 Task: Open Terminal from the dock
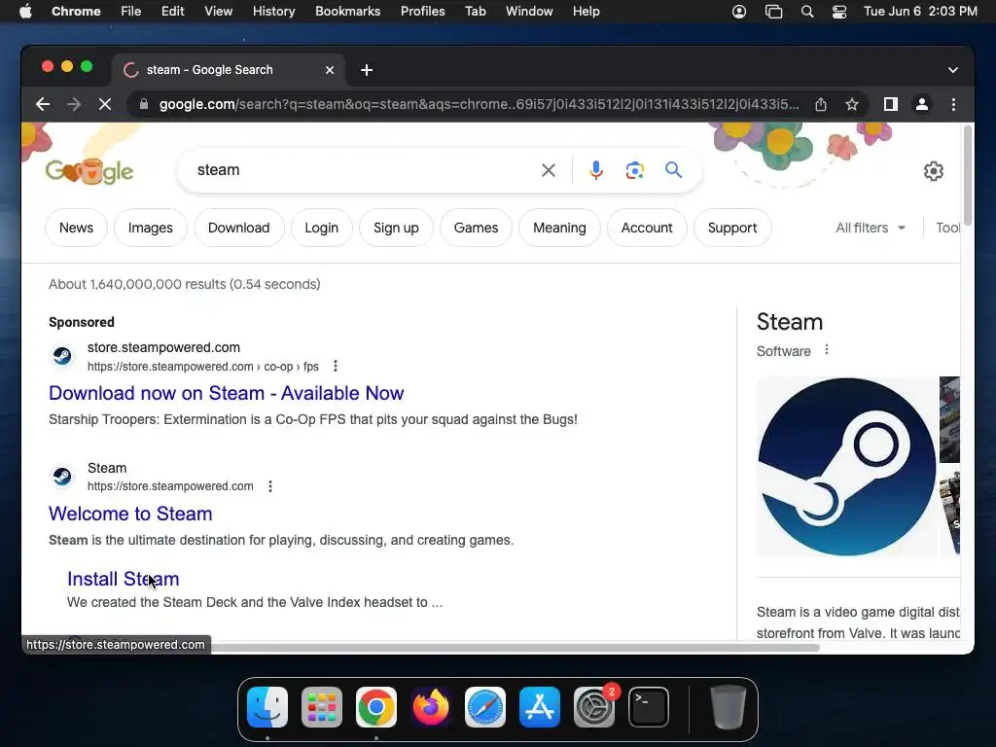pos(649,707)
